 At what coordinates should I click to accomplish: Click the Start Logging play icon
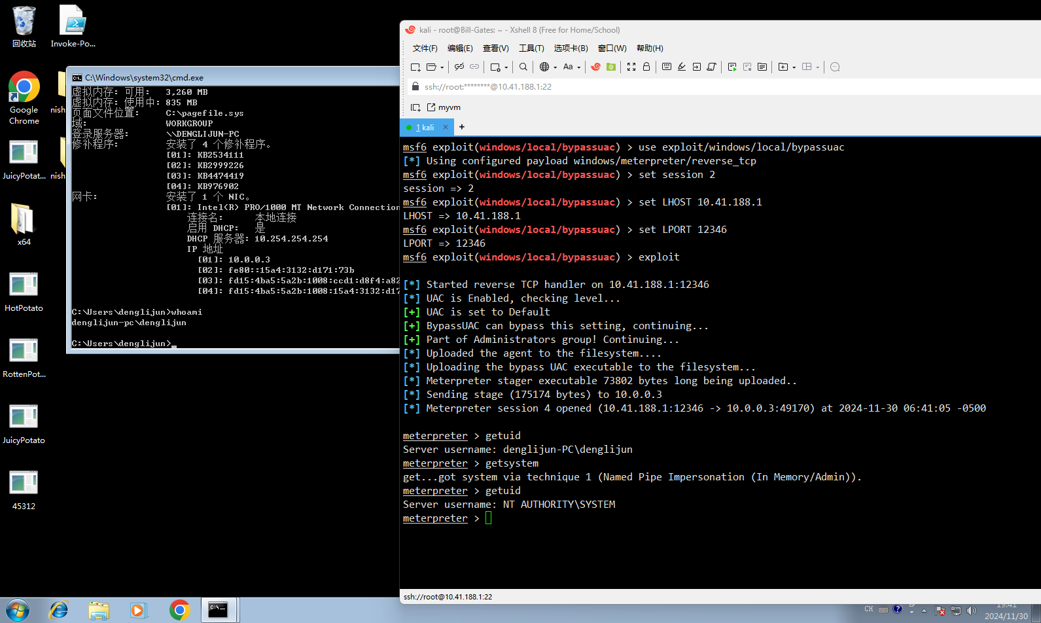click(732, 67)
